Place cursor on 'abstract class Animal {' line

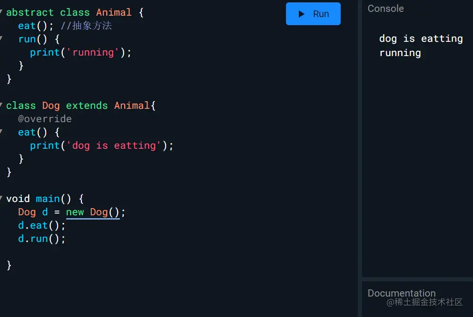coord(75,12)
